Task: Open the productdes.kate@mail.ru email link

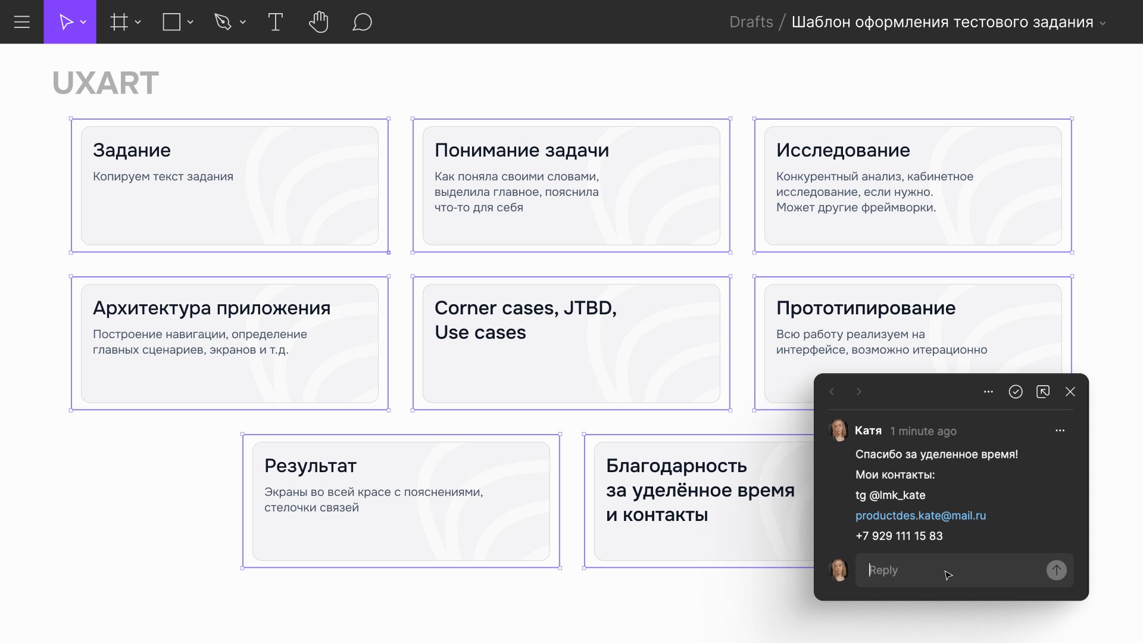Action: pos(920,516)
